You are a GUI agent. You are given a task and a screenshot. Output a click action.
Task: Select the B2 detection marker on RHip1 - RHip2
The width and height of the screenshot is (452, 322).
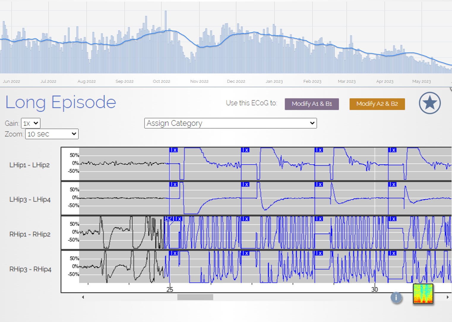tap(168, 219)
